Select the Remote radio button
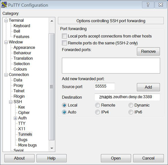This screenshot has height=165, width=168. pyautogui.click(x=97, y=105)
